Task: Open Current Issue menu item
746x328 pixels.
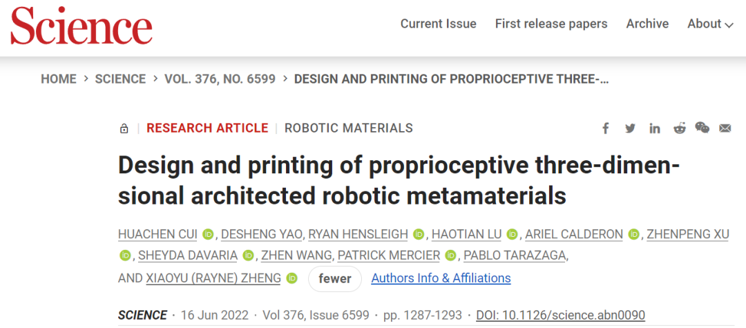Action: 438,23
